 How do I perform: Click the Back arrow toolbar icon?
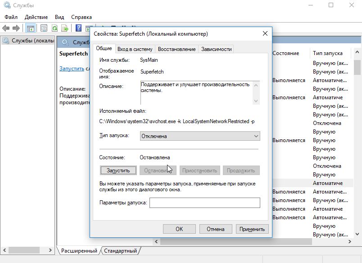(x=6, y=28)
